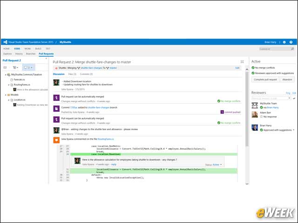This screenshot has width=298, height=223.
Task: Click the MyShuttle project name in header
Action: (65, 42)
